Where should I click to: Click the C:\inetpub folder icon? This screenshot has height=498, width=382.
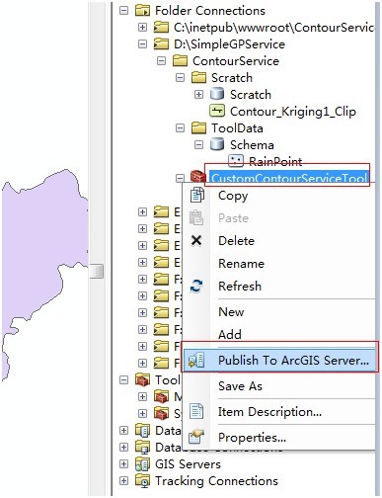click(x=161, y=27)
